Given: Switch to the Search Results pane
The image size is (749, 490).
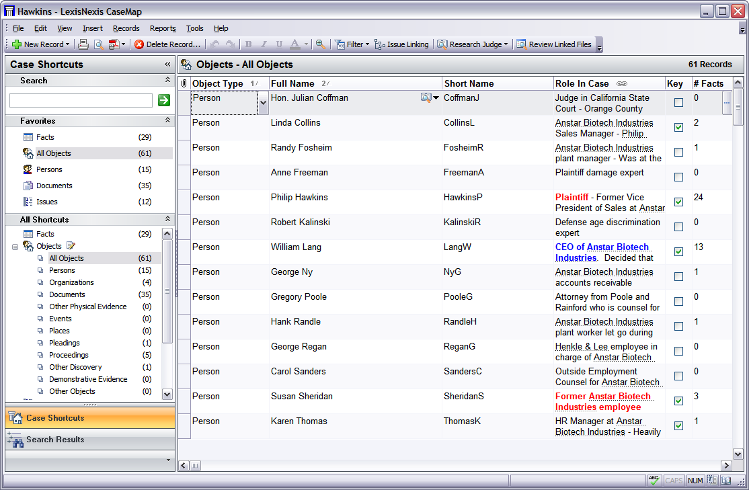Looking at the screenshot, I should click(x=55, y=440).
